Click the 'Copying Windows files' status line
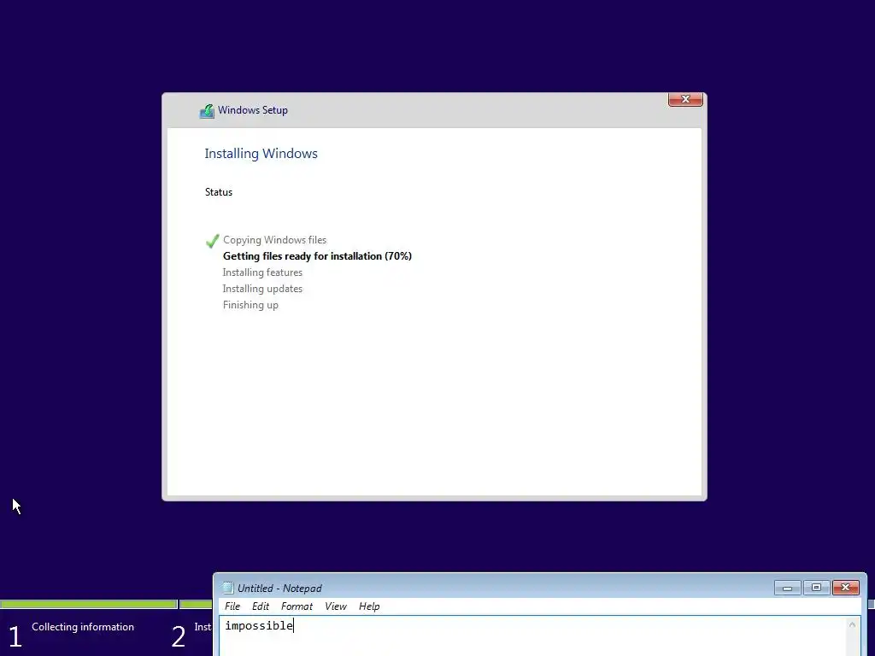 (274, 240)
